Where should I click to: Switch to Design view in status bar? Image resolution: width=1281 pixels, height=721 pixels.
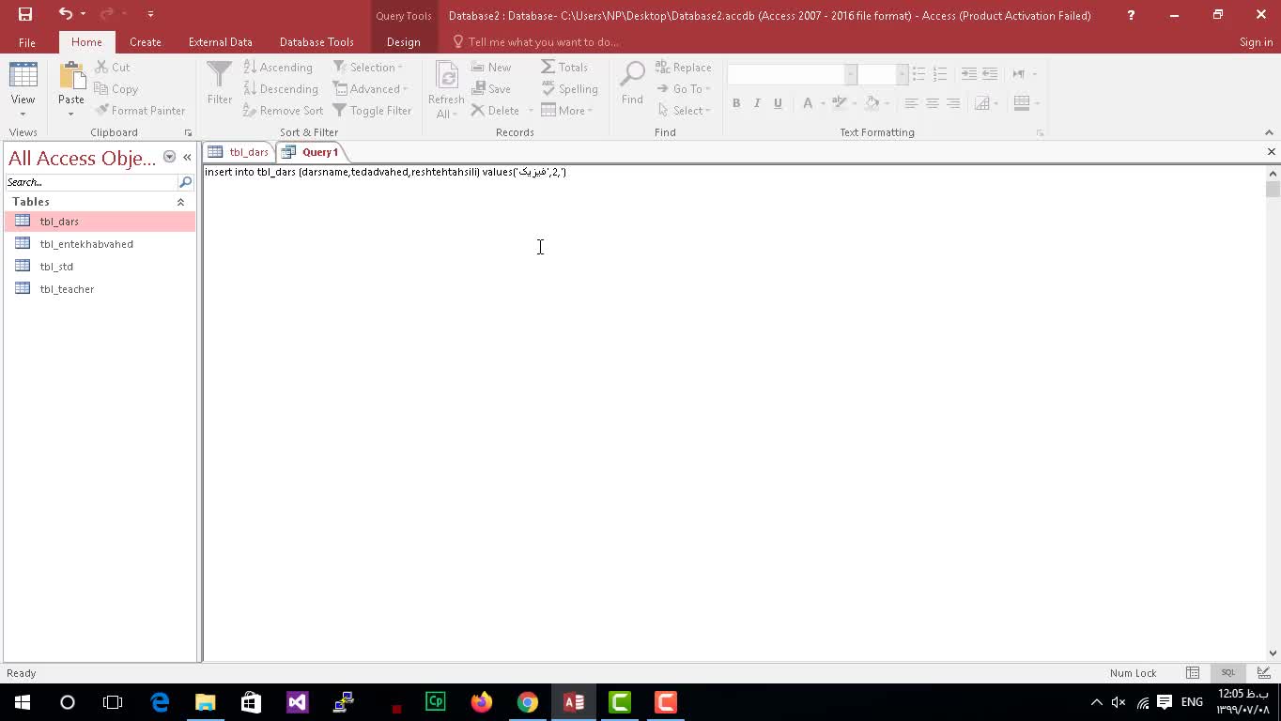[1263, 673]
